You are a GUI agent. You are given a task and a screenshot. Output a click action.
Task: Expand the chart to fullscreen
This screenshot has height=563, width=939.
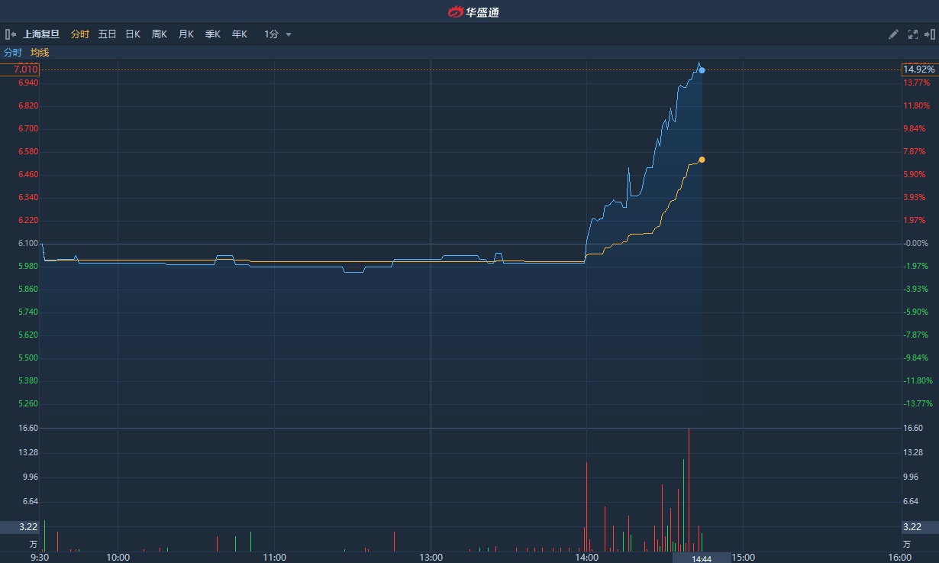pyautogui.click(x=912, y=34)
